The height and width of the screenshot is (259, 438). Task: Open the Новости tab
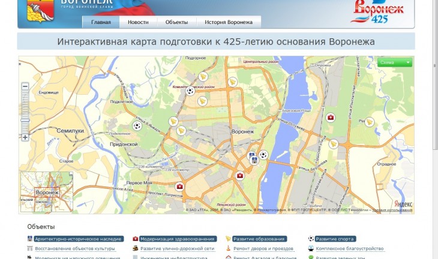[138, 22]
